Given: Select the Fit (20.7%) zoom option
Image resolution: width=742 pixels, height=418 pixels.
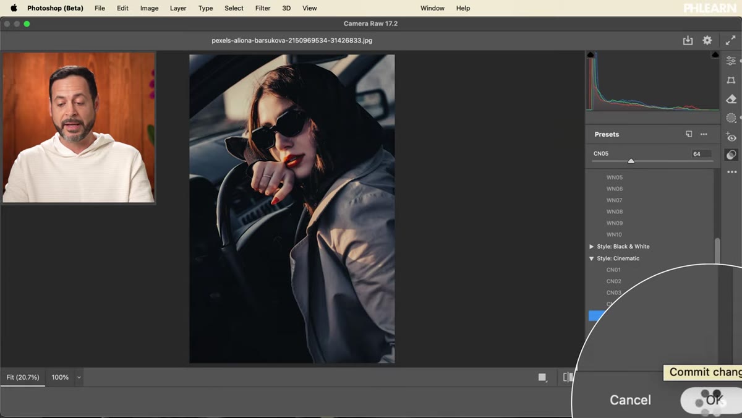Looking at the screenshot, I should point(23,377).
